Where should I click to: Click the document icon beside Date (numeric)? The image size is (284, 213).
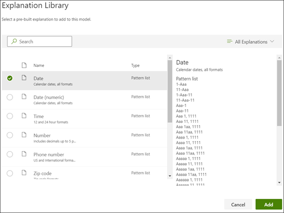coord(24,97)
